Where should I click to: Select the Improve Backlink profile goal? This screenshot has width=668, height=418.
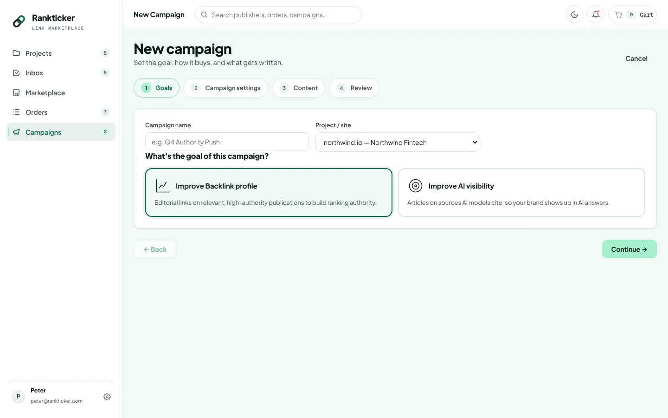click(x=269, y=192)
